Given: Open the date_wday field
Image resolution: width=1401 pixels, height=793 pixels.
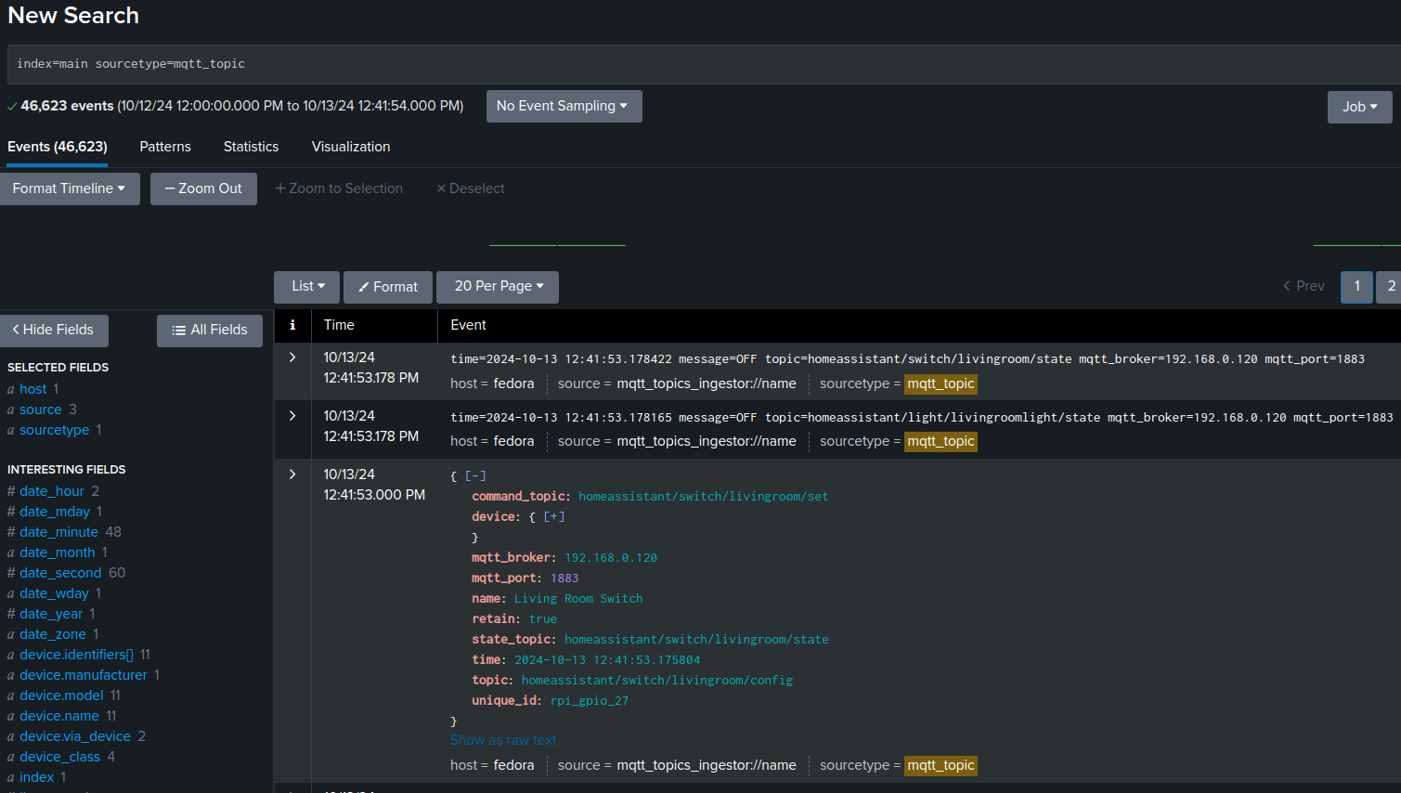Looking at the screenshot, I should coord(54,593).
